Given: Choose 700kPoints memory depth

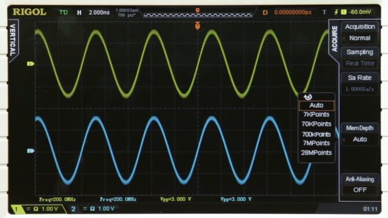Looking at the screenshot, I should 316,134.
